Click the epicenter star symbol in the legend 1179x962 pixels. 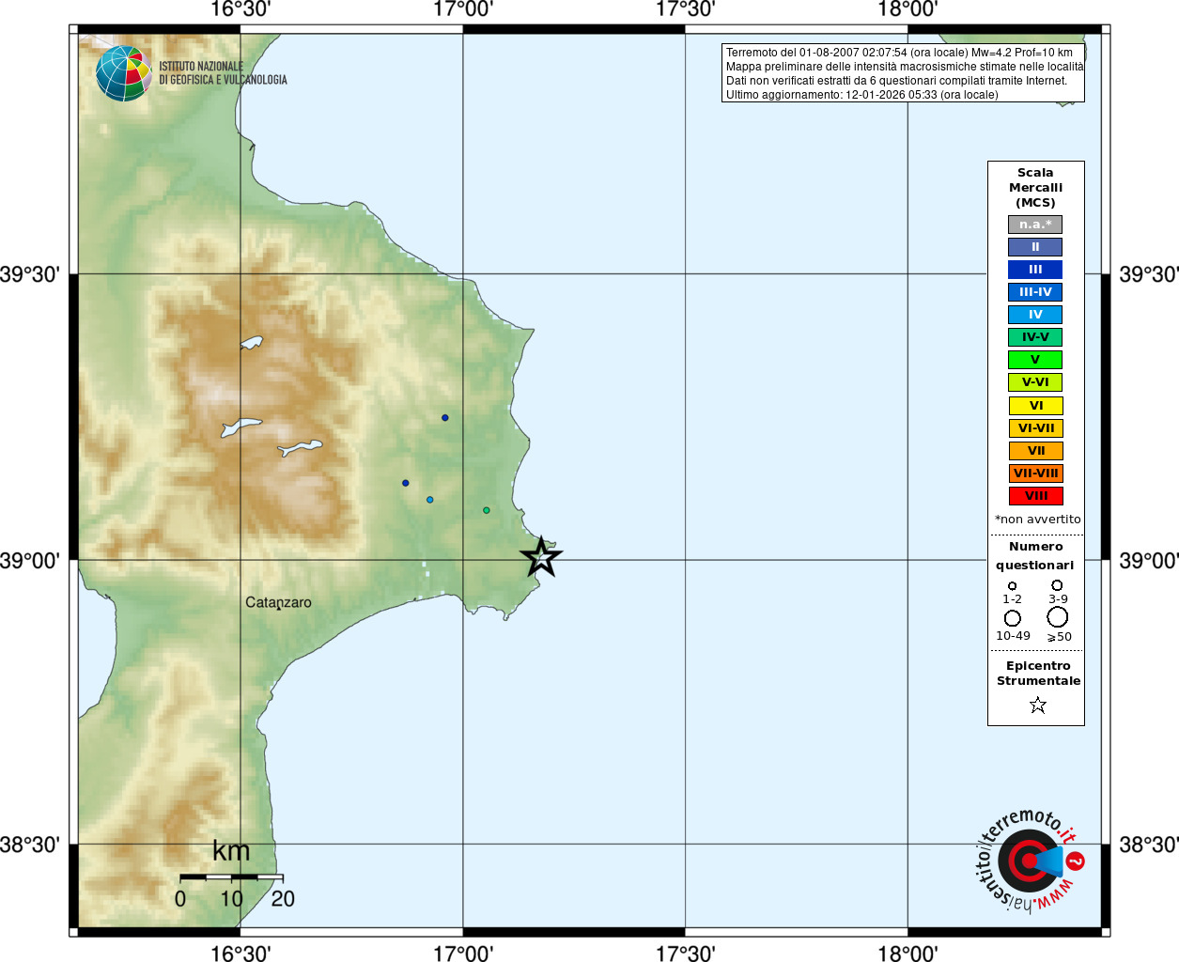1037,705
